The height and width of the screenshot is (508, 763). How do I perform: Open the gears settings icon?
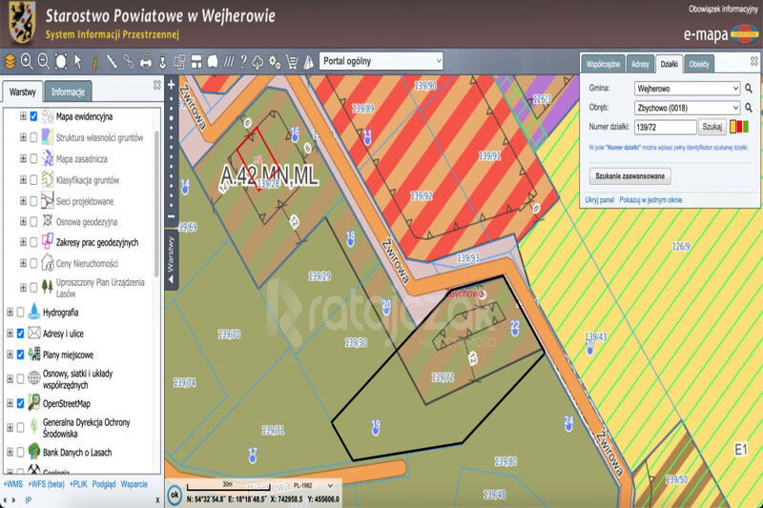(275, 62)
